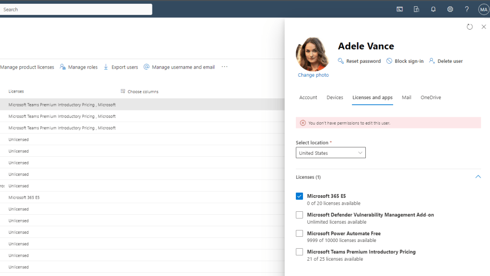Click the MA account avatar
Viewport: 490px width, 276px height.
pyautogui.click(x=483, y=9)
